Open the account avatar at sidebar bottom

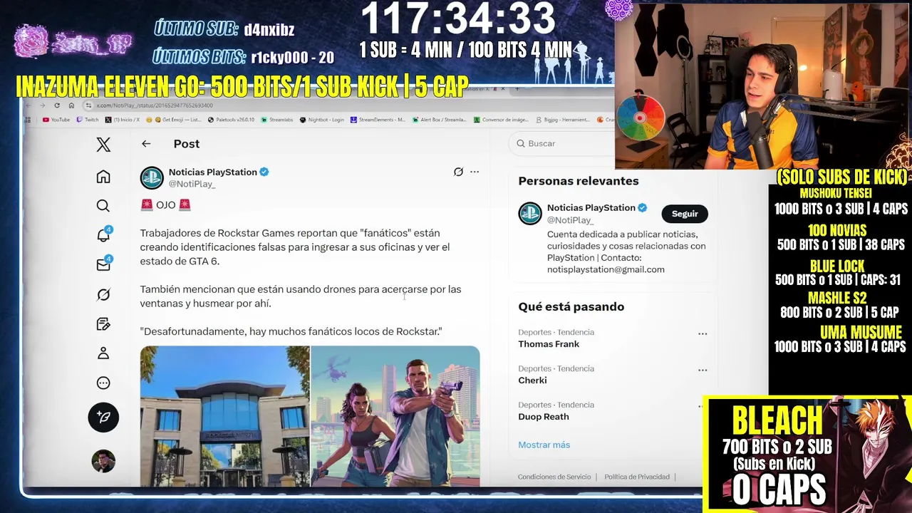pos(103,461)
